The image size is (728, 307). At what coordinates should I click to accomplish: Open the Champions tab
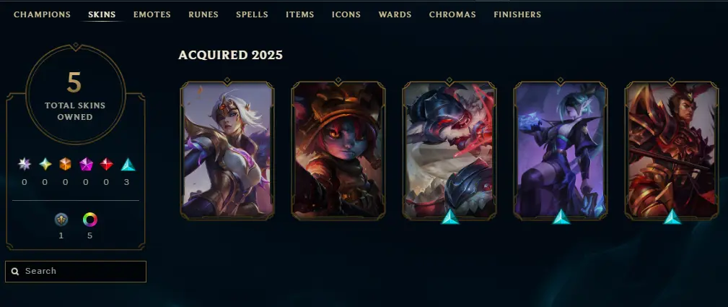pos(43,14)
